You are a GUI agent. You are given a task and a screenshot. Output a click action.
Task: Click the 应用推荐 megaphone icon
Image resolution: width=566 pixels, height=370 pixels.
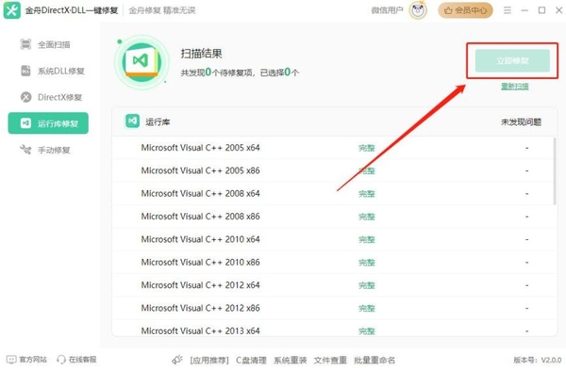click(x=177, y=360)
